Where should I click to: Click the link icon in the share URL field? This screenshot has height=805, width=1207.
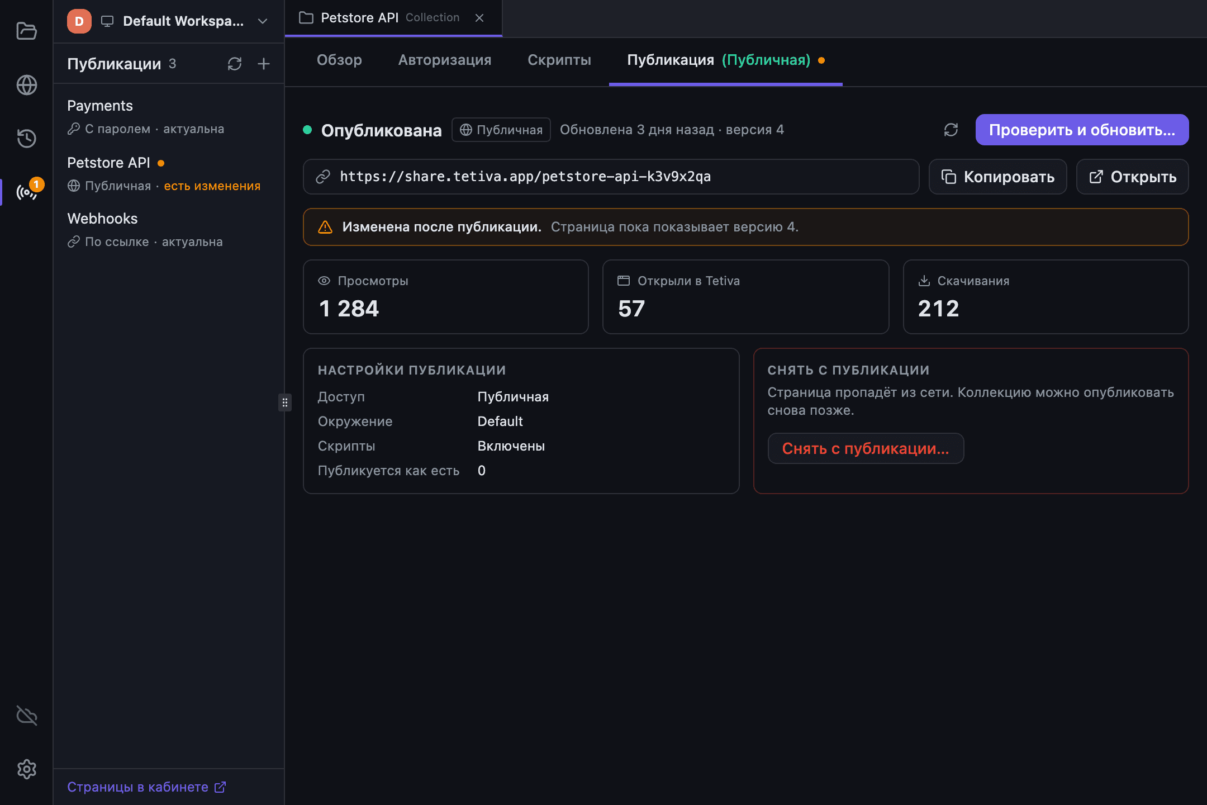(323, 177)
